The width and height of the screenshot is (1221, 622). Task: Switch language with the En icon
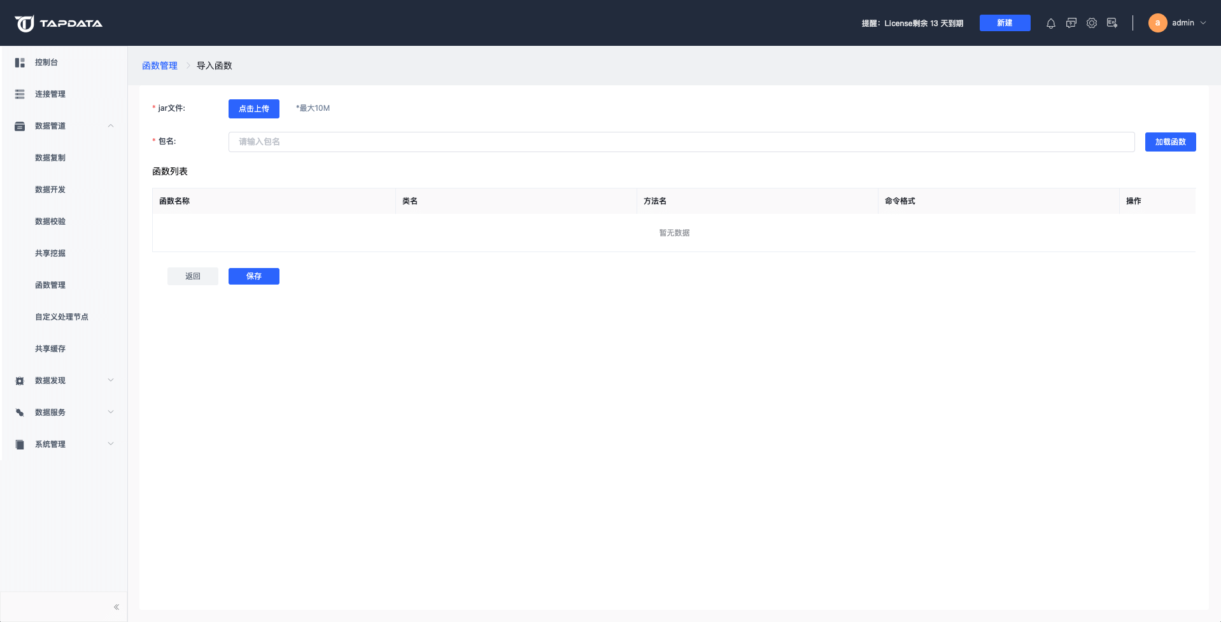pyautogui.click(x=1112, y=24)
